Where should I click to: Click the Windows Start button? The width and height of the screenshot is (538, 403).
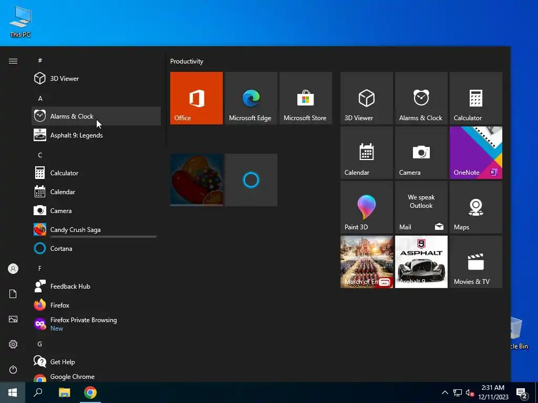(13, 393)
